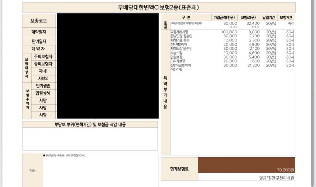Click the 계약일자 field label

tap(39, 32)
